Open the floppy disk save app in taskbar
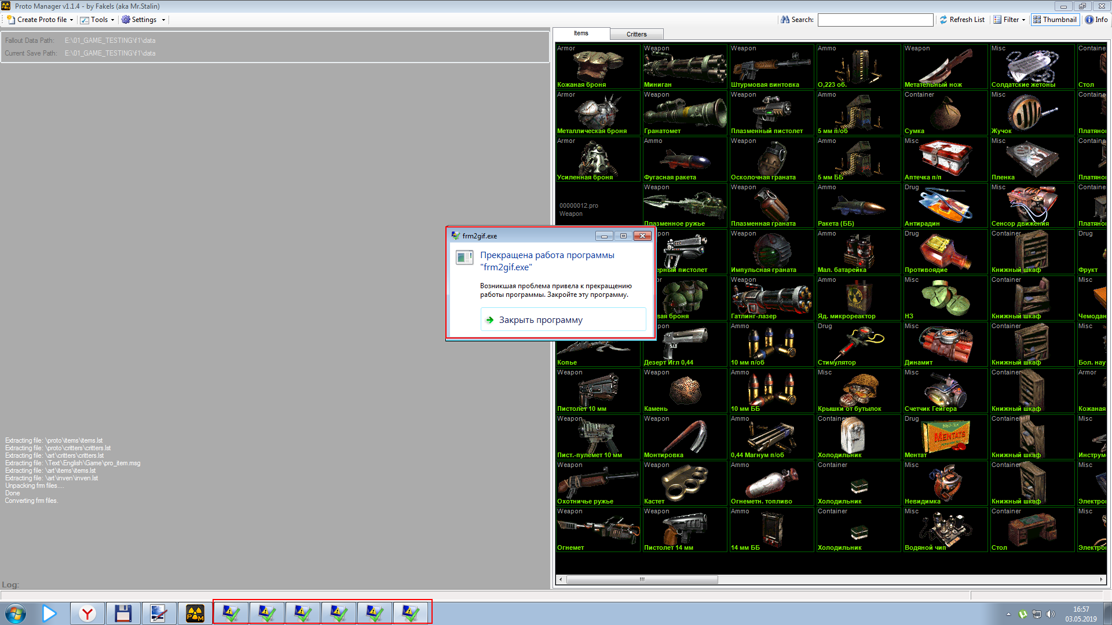Viewport: 1112px width, 625px height. pos(123,613)
